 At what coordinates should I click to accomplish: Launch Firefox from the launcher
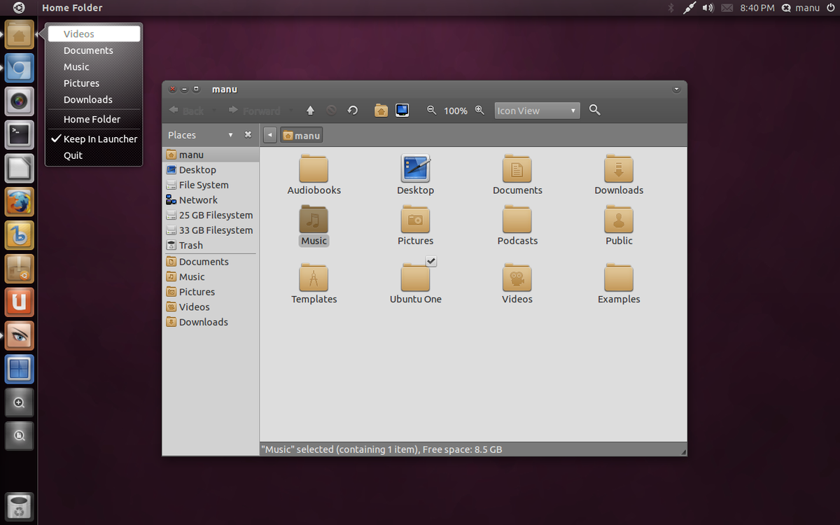point(19,202)
